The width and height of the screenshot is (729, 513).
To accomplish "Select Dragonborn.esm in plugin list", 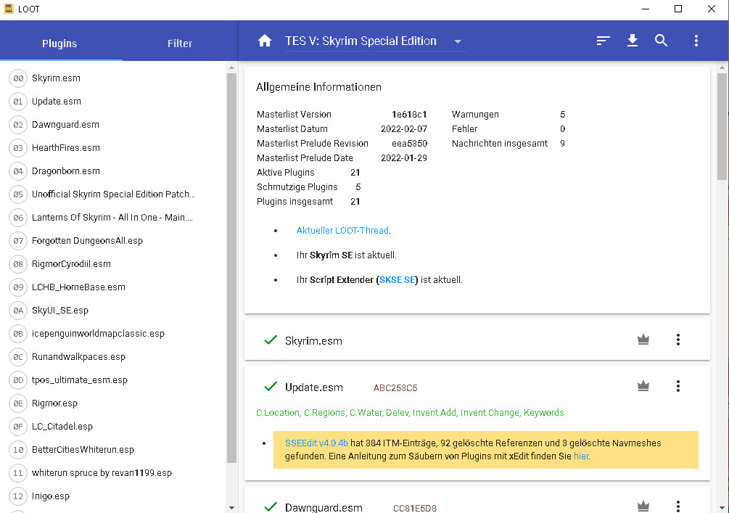I will point(66,171).
